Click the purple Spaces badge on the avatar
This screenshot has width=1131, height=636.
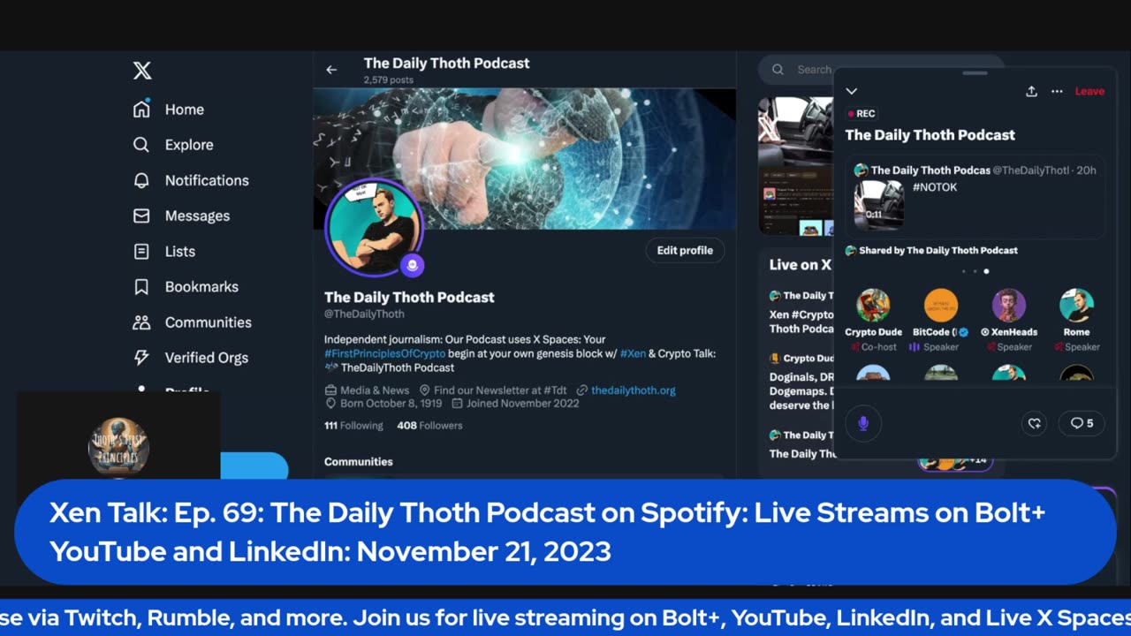click(412, 265)
